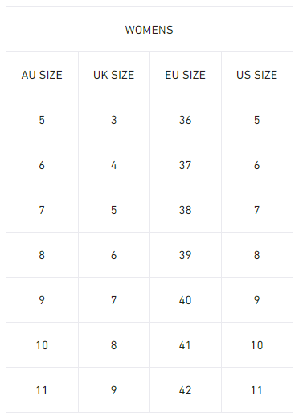This screenshot has height=420, width=299.
Task: Click UK size 9 cell
Action: [x=114, y=390]
